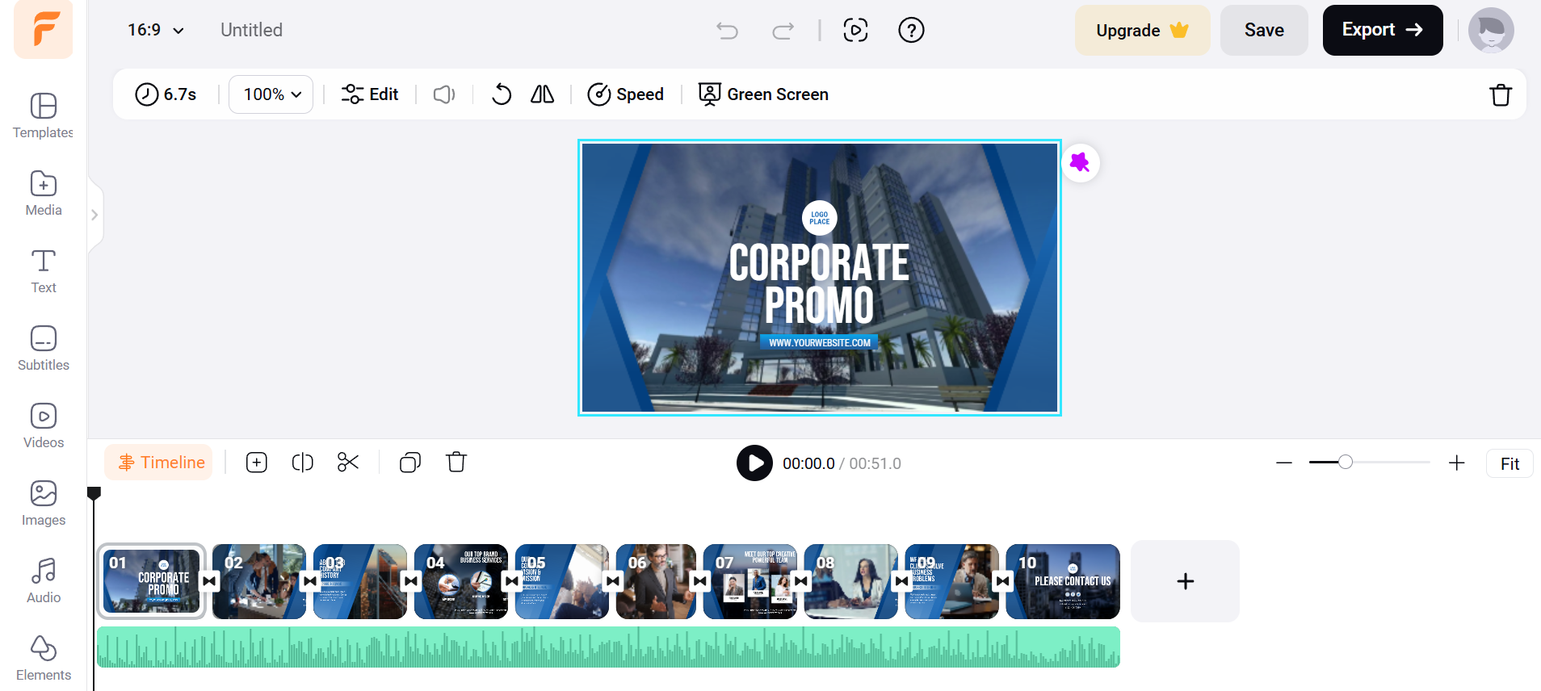This screenshot has width=1541, height=691.
Task: Open full preview playback icon
Action: 855,31
